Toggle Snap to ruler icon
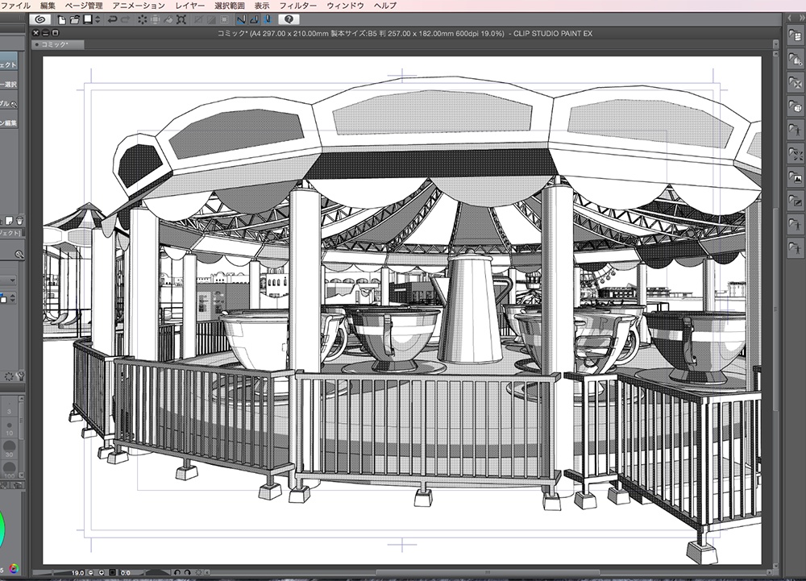This screenshot has height=581, width=806. (x=241, y=19)
